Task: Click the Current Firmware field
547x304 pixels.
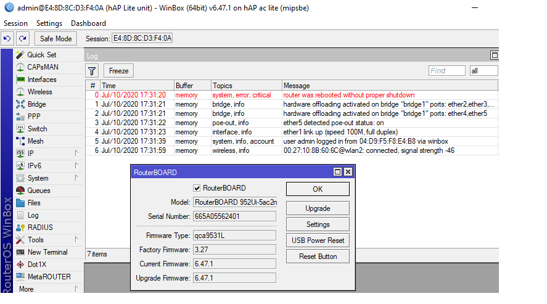Action: [234, 264]
